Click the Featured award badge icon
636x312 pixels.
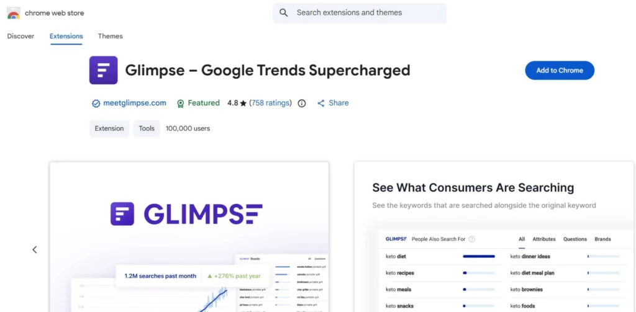pyautogui.click(x=180, y=104)
